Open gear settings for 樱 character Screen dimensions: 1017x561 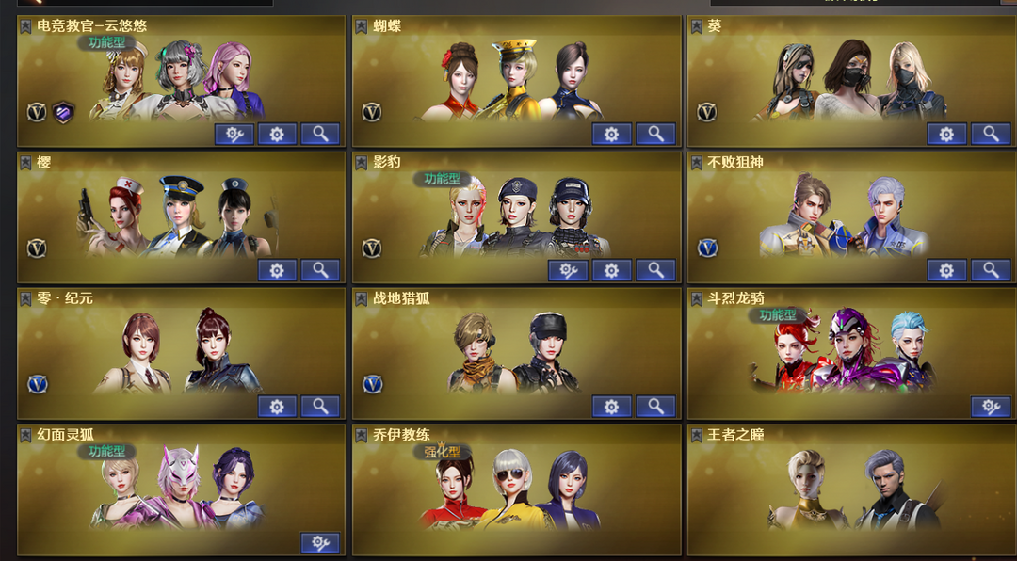277,270
